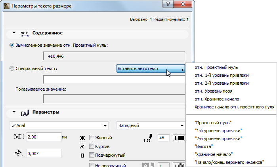This screenshot has height=167, width=277.
Task: Insert quoted "1-й уровень привязки" autotext
Action: tap(218, 131)
